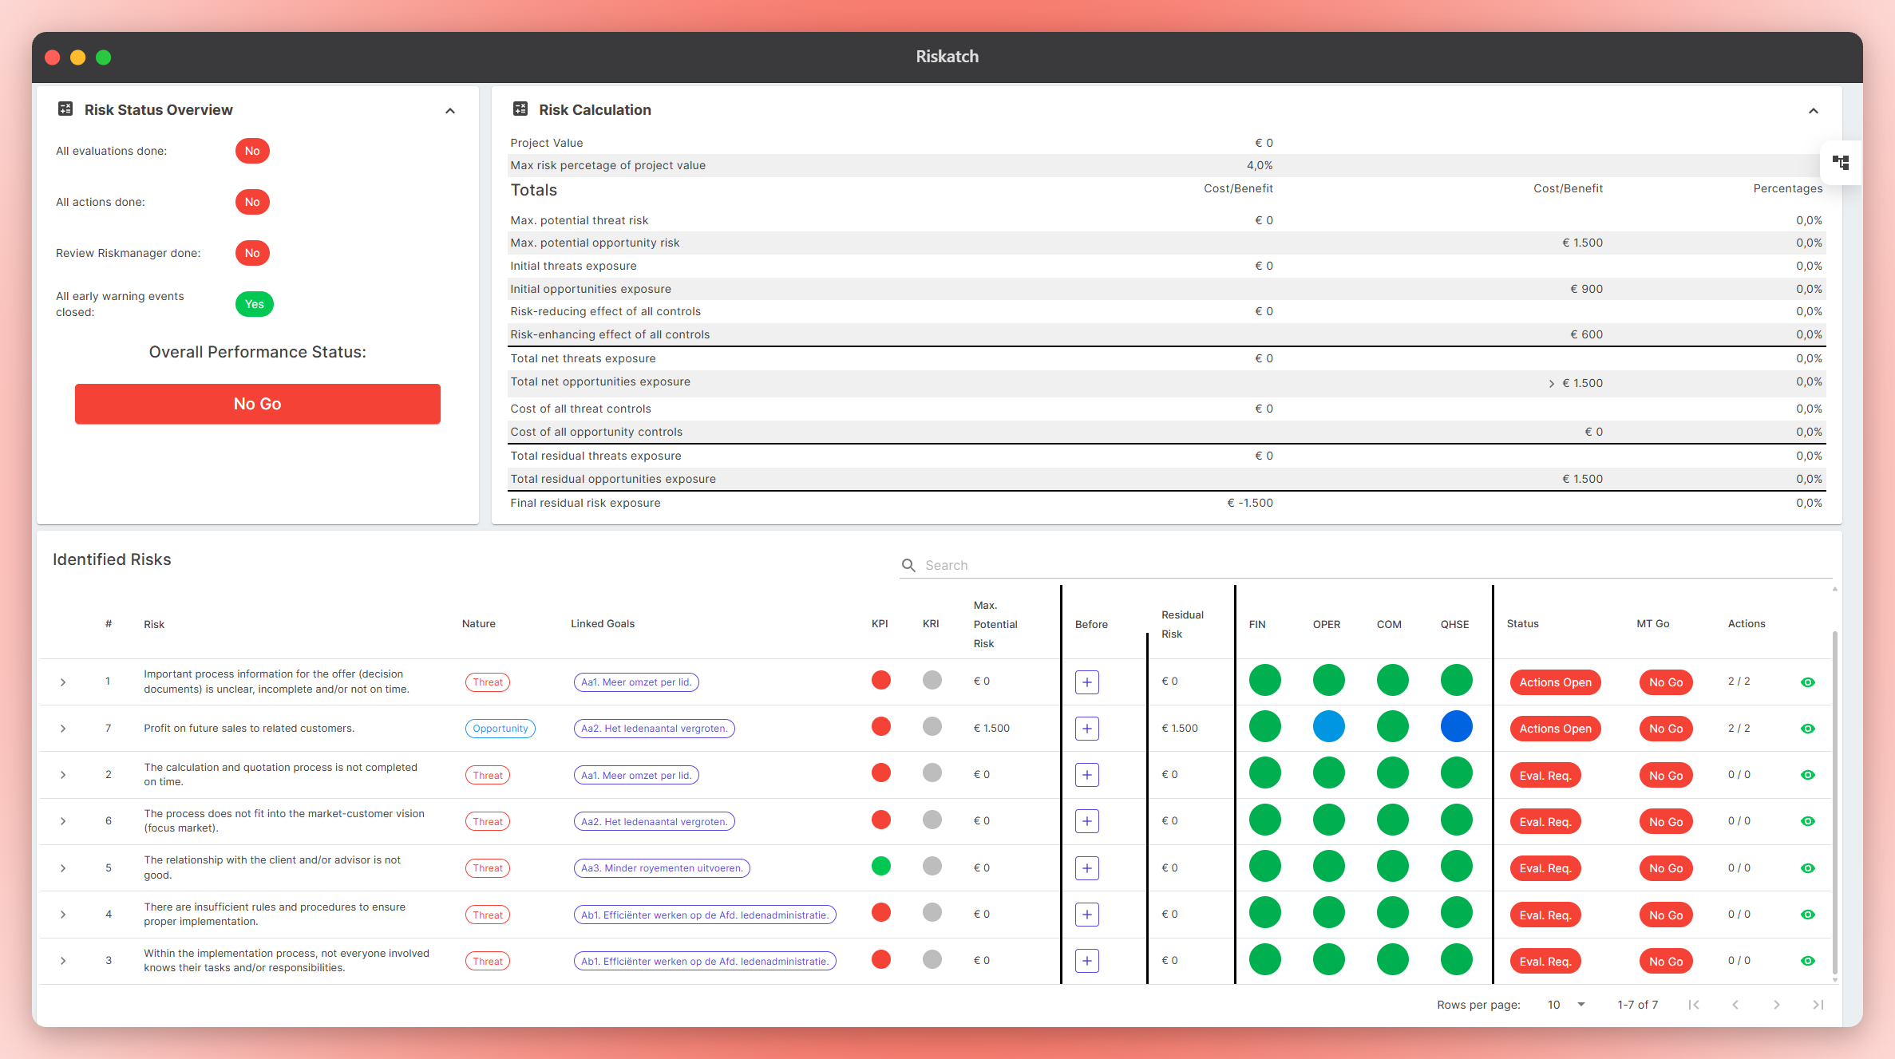Screen dimensions: 1895x1059
Task: Toggle the eye icon for risk 3
Action: pos(1808,961)
